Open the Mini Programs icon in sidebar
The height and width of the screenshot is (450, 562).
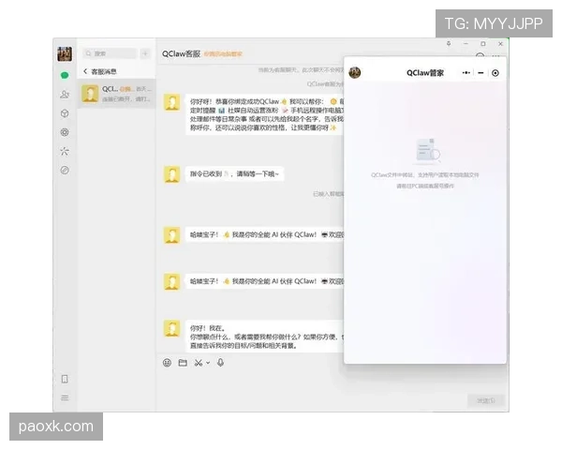tap(65, 170)
